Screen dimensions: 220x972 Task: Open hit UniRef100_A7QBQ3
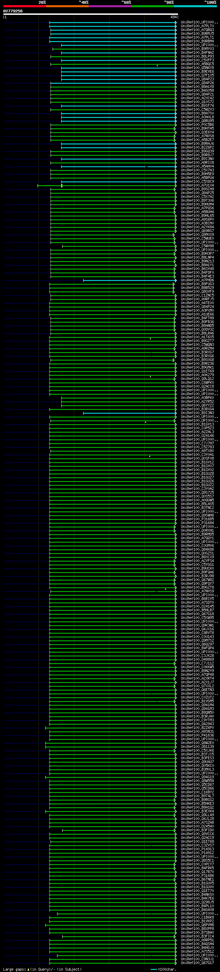click(x=197, y=30)
